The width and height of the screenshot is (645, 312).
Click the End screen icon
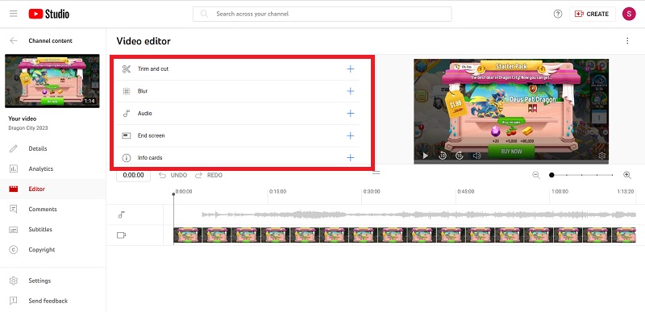pyautogui.click(x=127, y=135)
